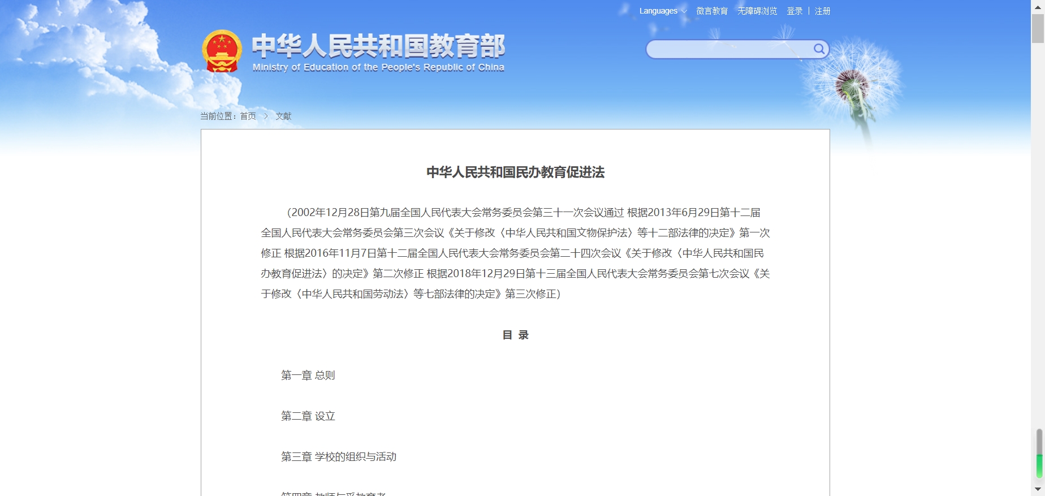Click the green side scroll indicator
The height and width of the screenshot is (496, 1045).
tap(1039, 465)
